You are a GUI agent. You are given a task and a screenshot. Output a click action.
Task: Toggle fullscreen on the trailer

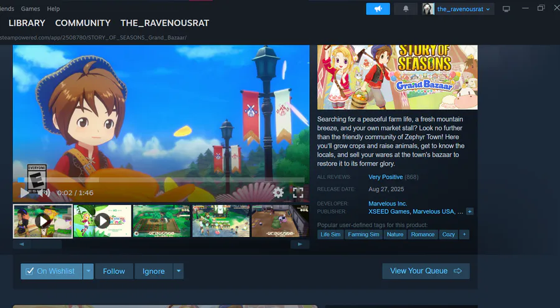tap(298, 193)
